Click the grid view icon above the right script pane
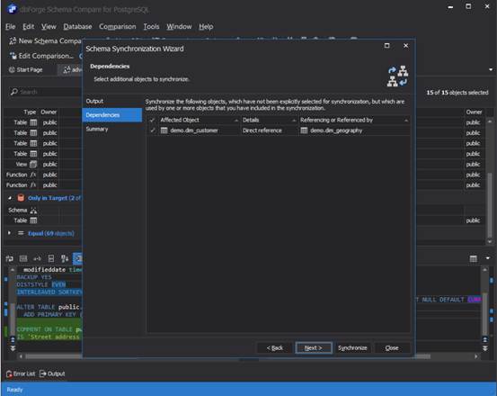Screen dimensions: 497x396 click(x=474, y=258)
